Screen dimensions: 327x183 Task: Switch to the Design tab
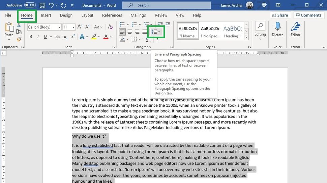(66, 15)
